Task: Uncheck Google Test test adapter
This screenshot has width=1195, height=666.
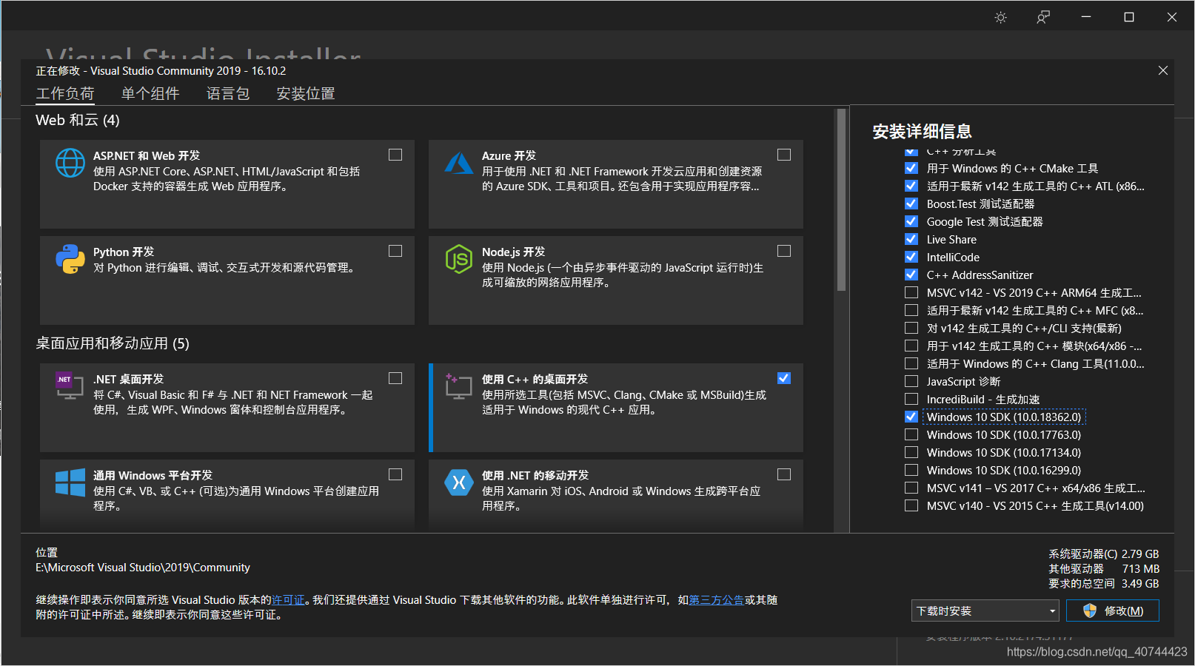Action: point(911,221)
